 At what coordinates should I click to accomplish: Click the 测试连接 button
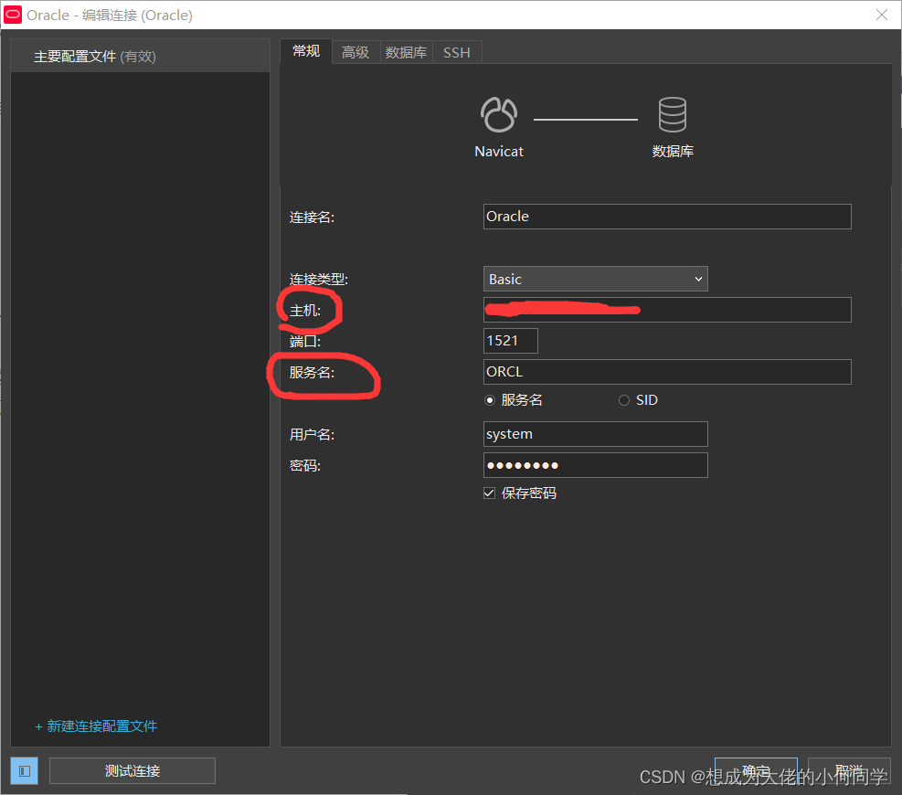[x=133, y=771]
